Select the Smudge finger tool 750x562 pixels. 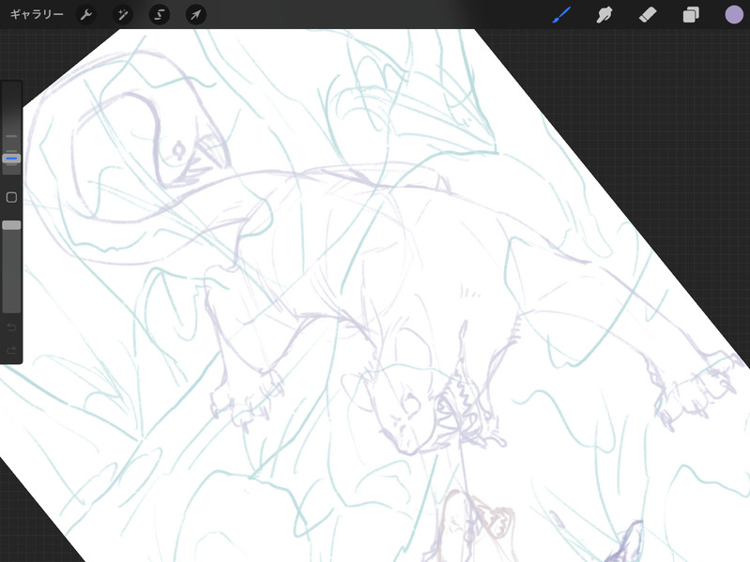605,15
